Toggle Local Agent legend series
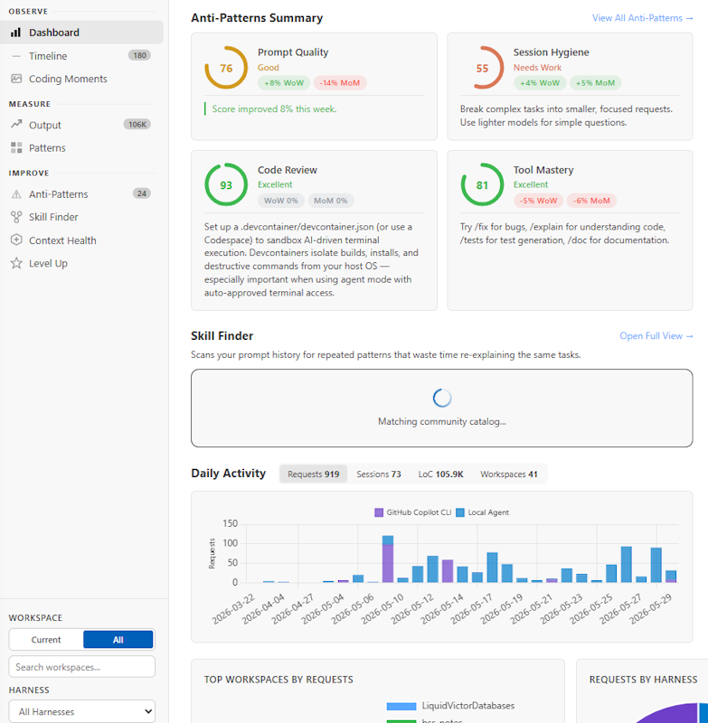The image size is (708, 723). (x=483, y=512)
